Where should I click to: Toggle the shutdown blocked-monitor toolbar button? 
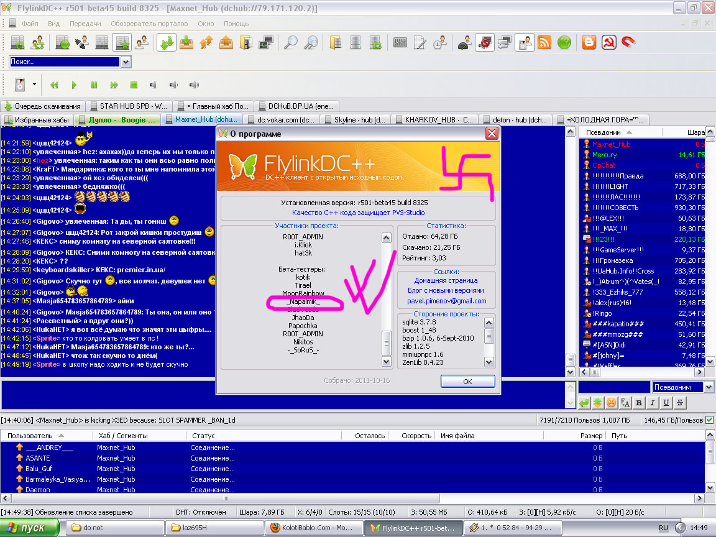pyautogui.click(x=485, y=43)
